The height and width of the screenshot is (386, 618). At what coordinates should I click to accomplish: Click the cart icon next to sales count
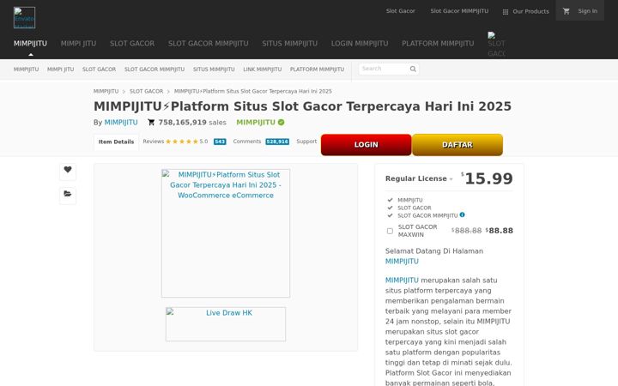click(151, 123)
